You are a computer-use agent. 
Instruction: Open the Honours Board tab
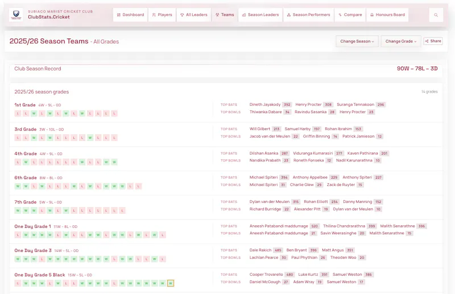point(387,15)
